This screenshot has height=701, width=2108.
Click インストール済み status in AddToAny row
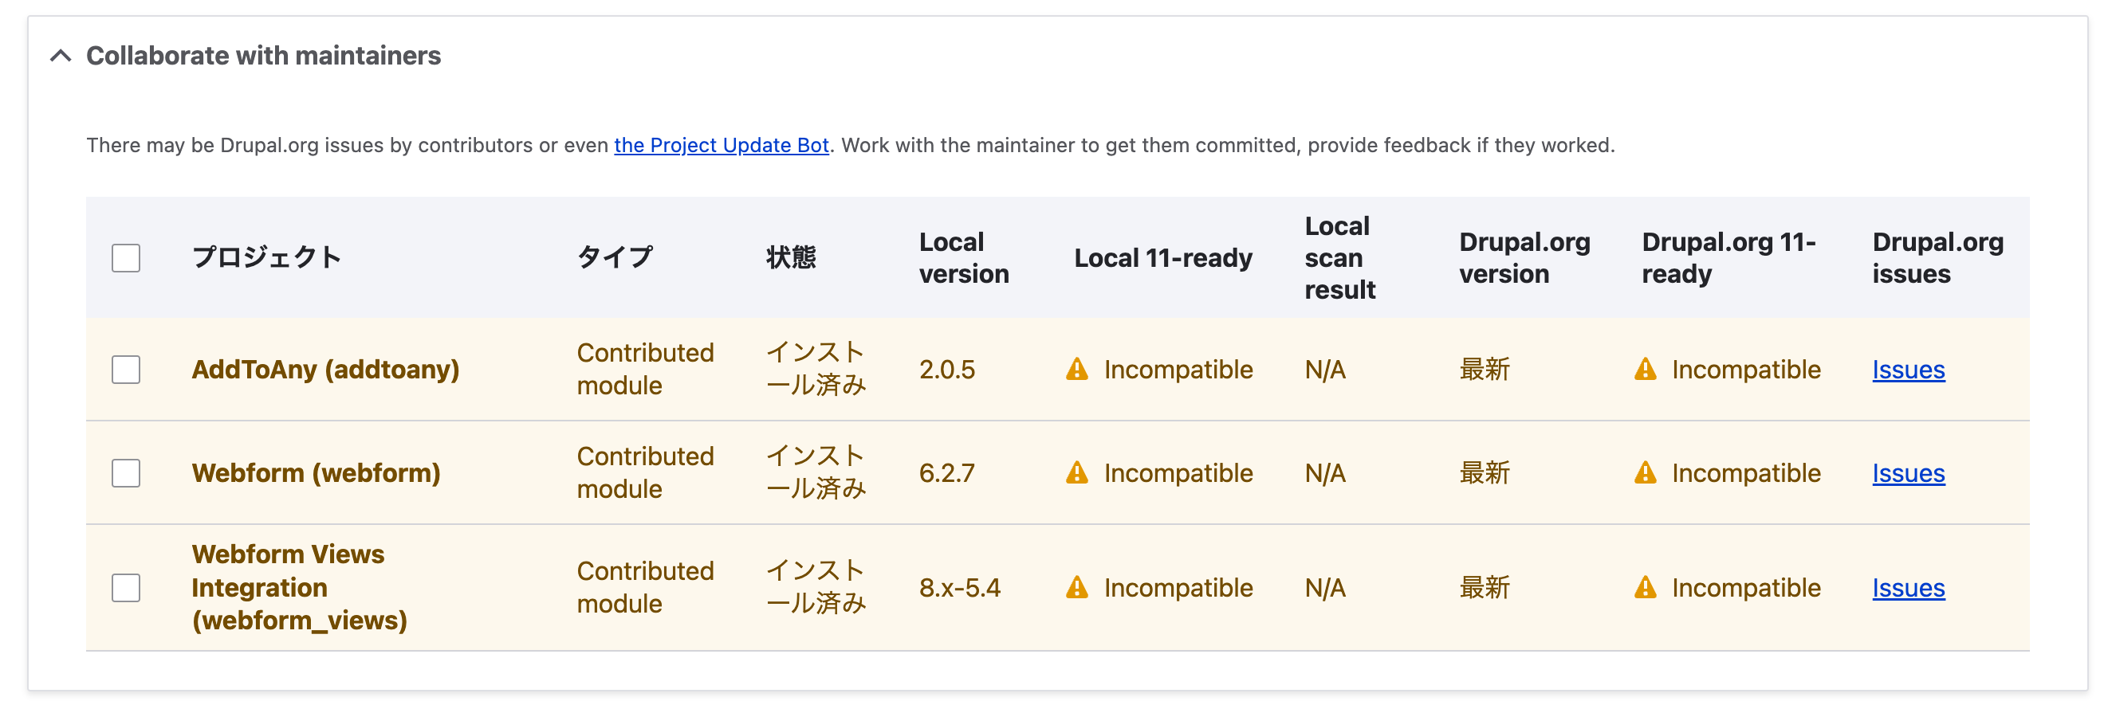point(815,369)
